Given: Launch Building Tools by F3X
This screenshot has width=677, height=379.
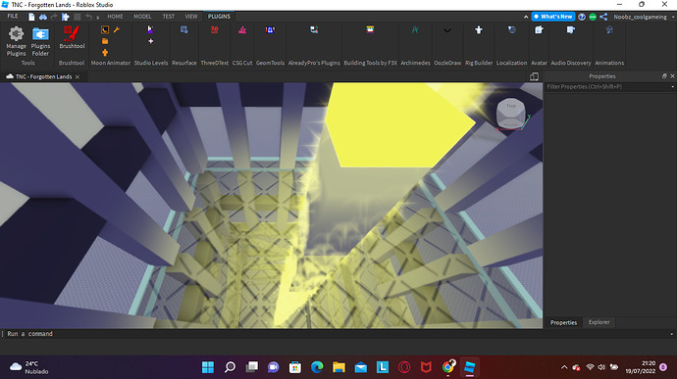Looking at the screenshot, I should 370,29.
